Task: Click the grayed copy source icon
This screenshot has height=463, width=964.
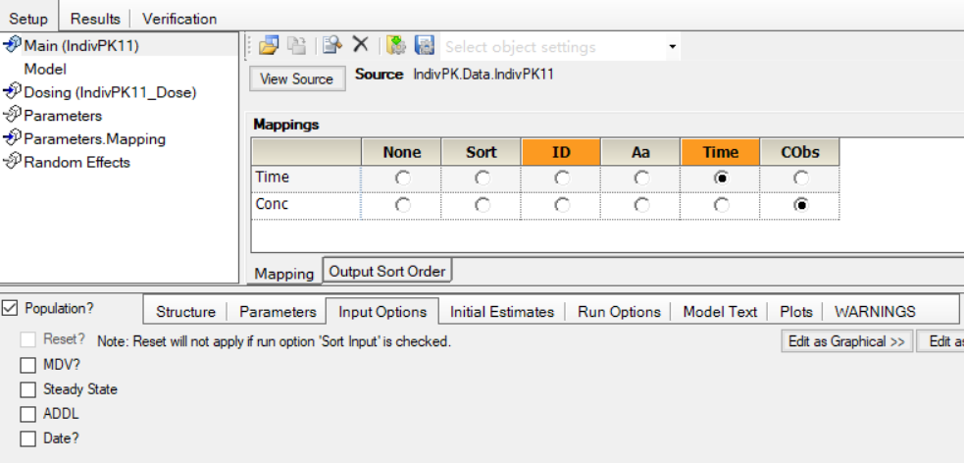Action: tap(297, 45)
